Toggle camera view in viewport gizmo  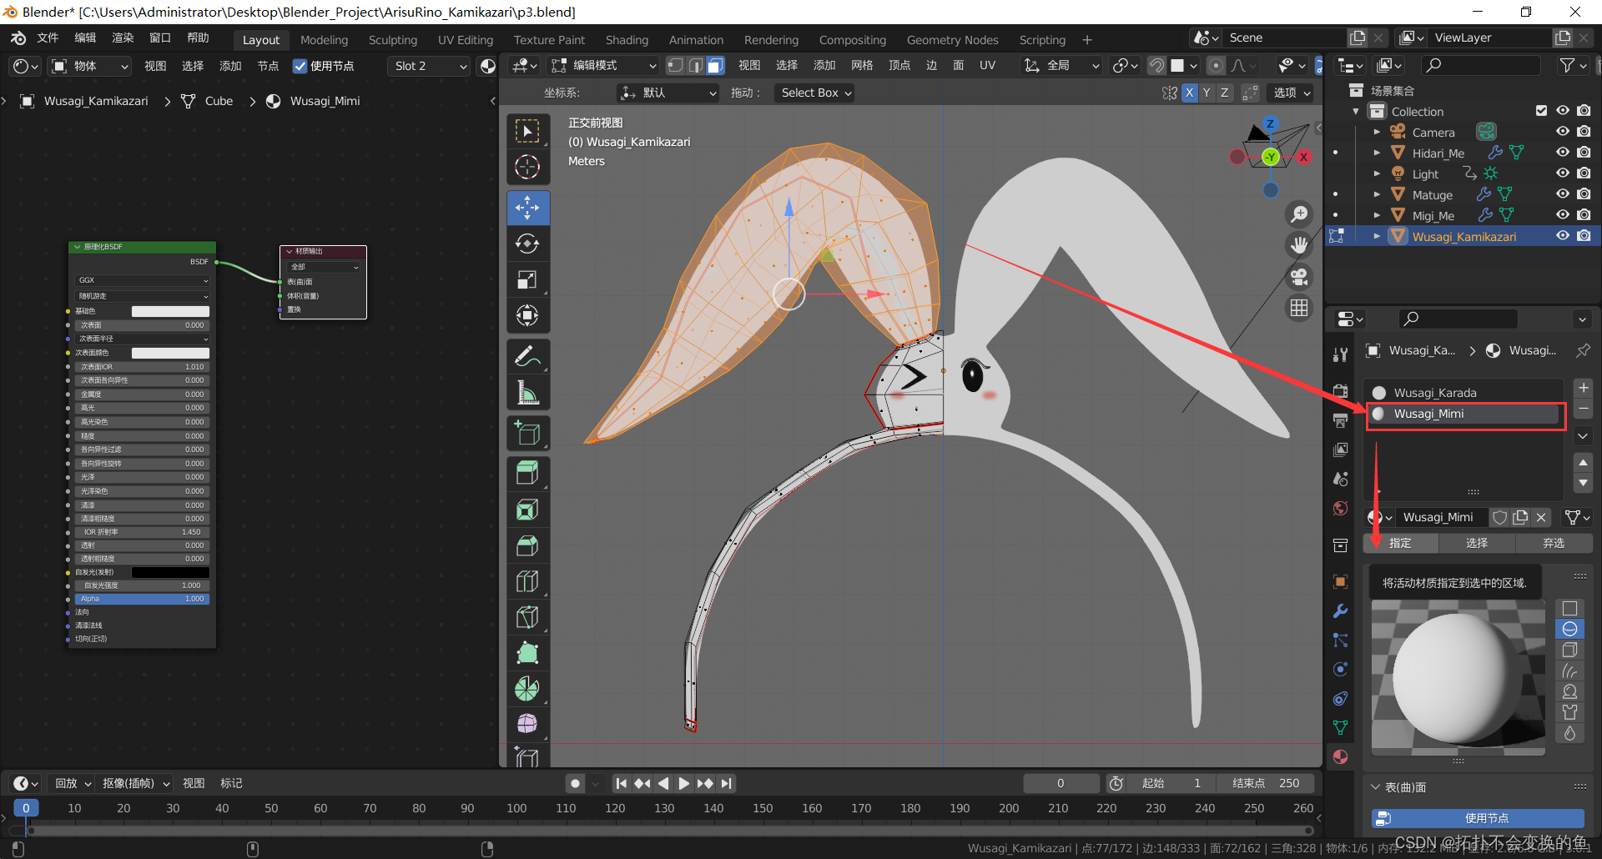[1299, 277]
